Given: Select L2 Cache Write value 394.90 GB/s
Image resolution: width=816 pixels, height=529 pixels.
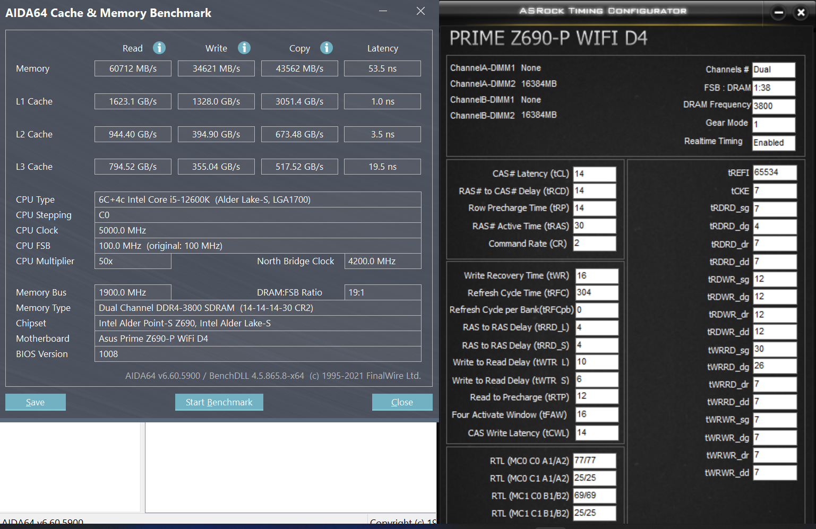Looking at the screenshot, I should [x=216, y=134].
